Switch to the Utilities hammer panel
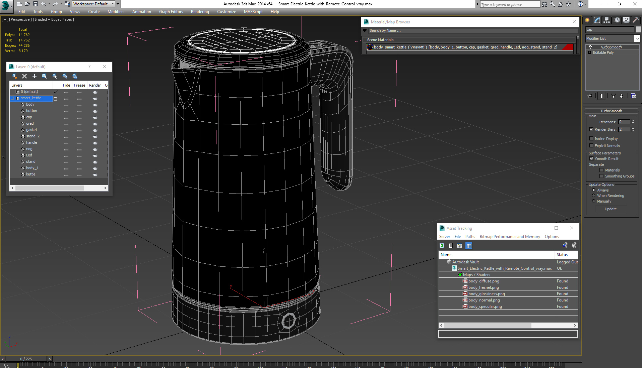The image size is (642, 368). pos(635,20)
